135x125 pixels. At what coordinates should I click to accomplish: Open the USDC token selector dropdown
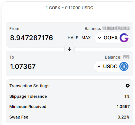click(112, 66)
